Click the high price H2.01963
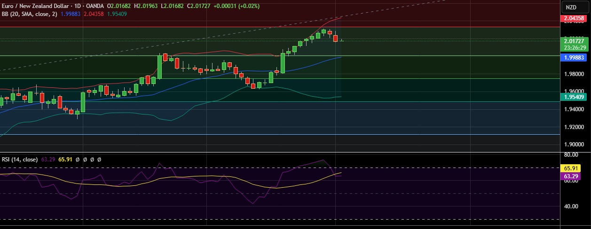This screenshot has width=591, height=229. 146,6
